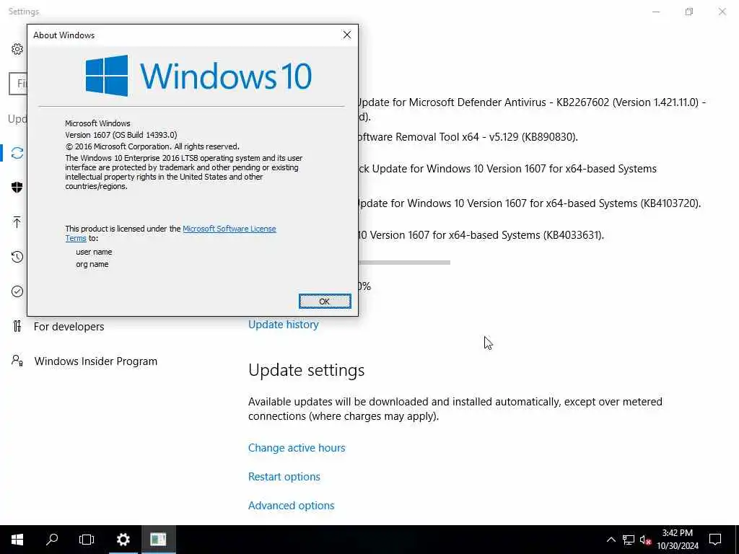Open the taskbar clock and date
This screenshot has height=554, width=739.
click(678, 540)
